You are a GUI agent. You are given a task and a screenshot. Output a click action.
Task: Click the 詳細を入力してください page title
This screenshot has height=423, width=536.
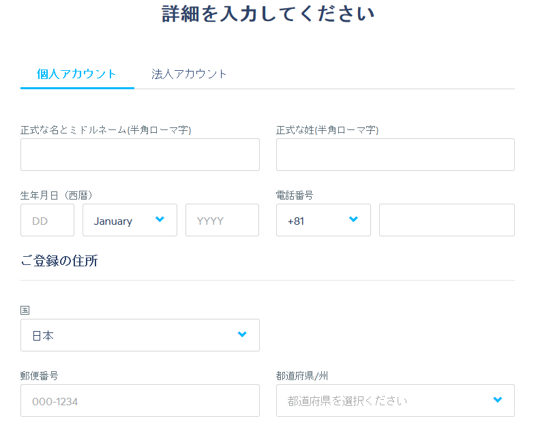(268, 14)
